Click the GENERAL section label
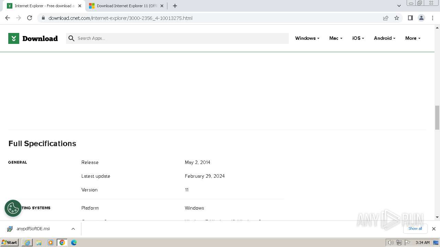 pyautogui.click(x=18, y=162)
